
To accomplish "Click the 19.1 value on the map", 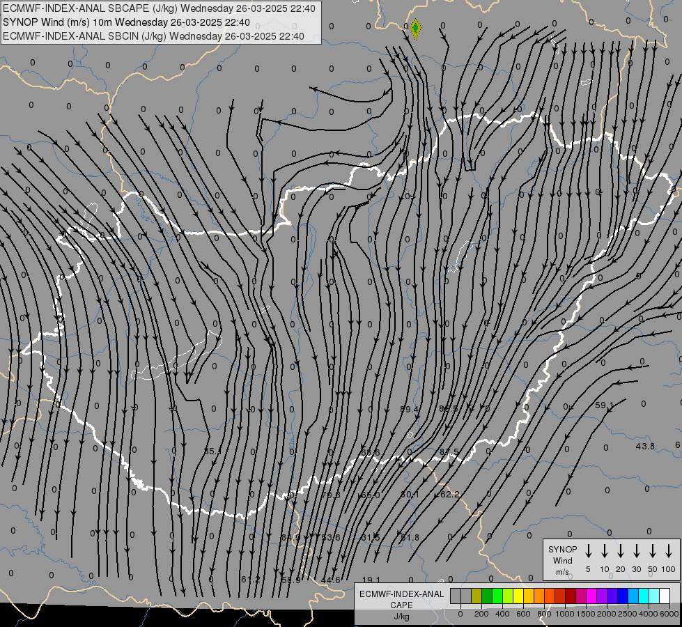I will pos(371,580).
